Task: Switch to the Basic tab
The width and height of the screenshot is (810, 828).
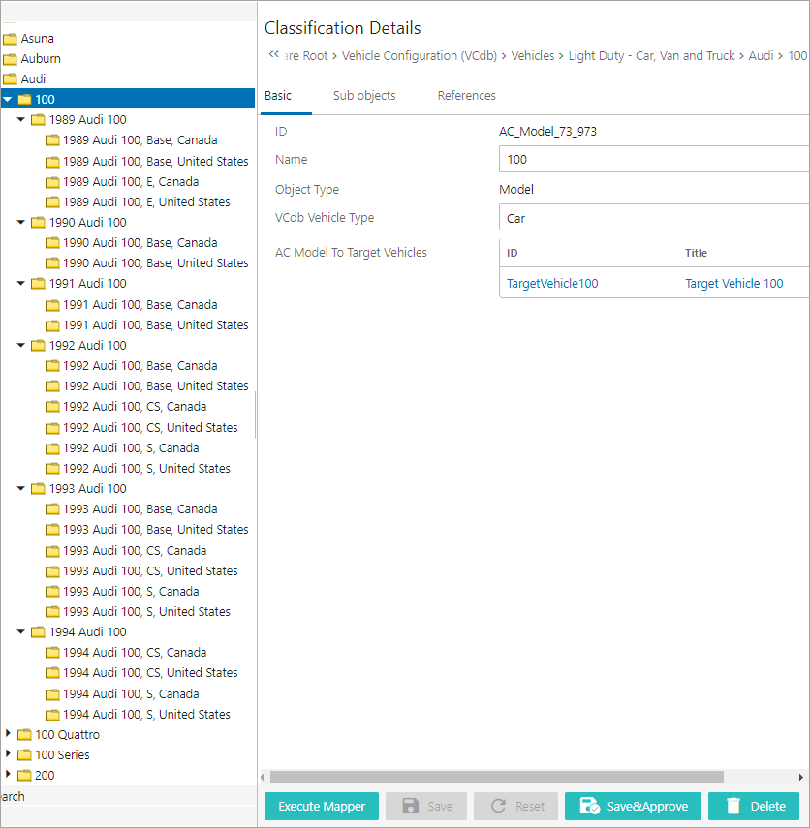Action: [278, 96]
